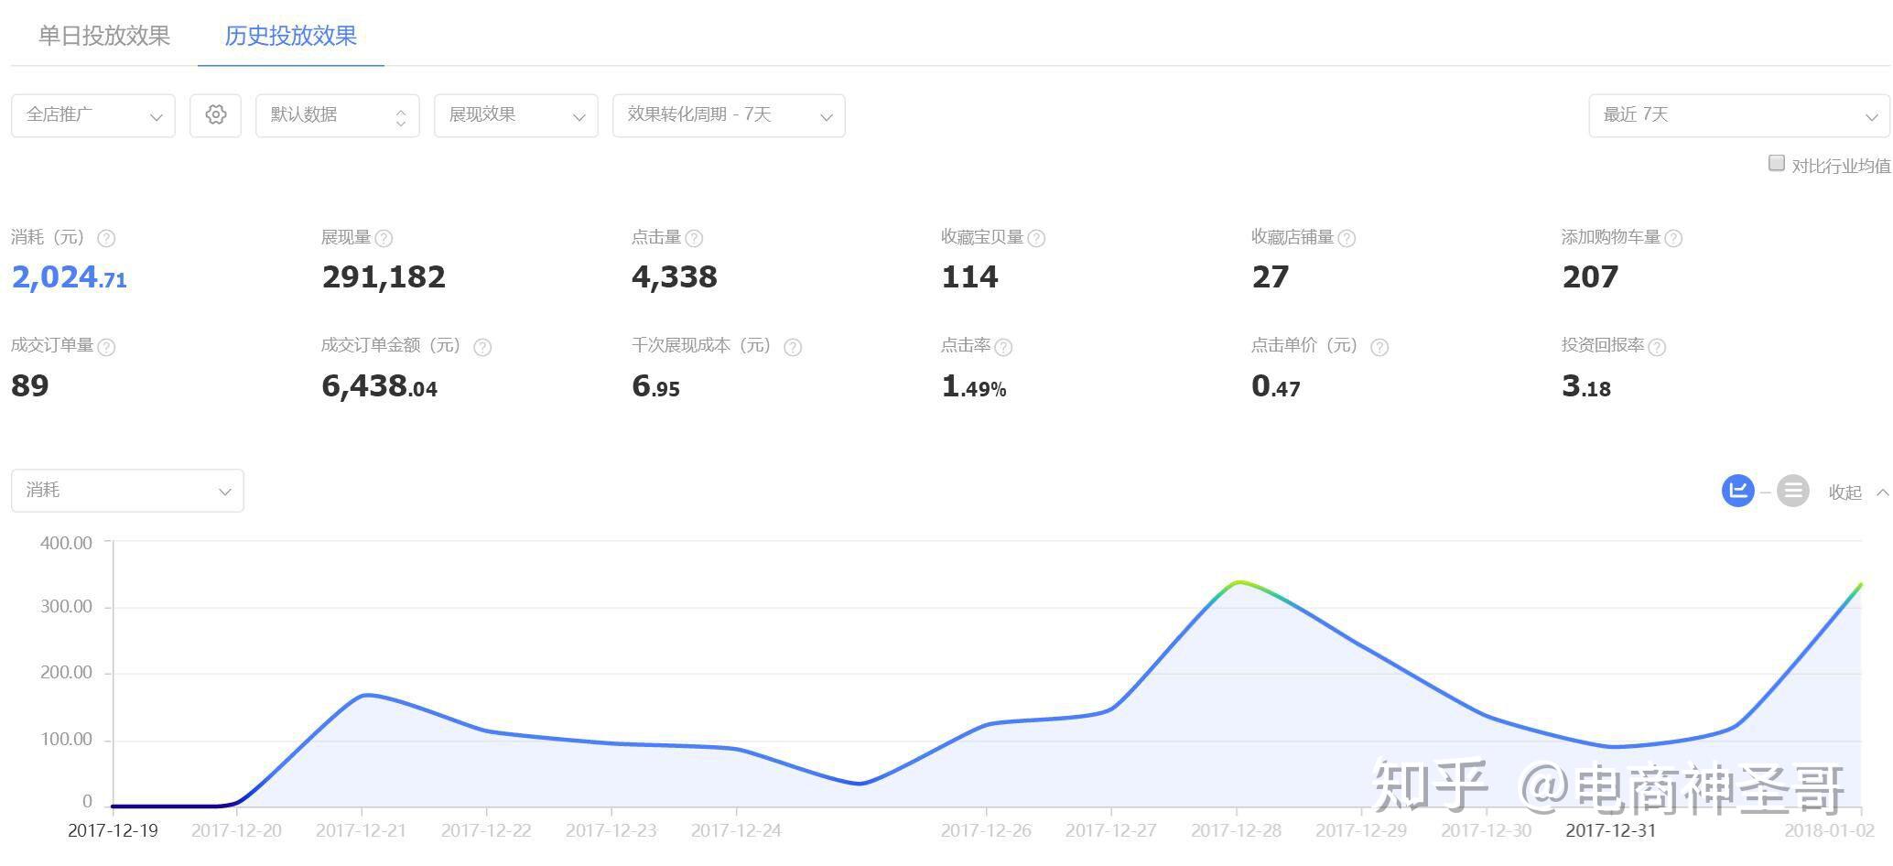The height and width of the screenshot is (866, 1893).
Task: Click help icon beside 添加购物车量
Action: pyautogui.click(x=1673, y=239)
